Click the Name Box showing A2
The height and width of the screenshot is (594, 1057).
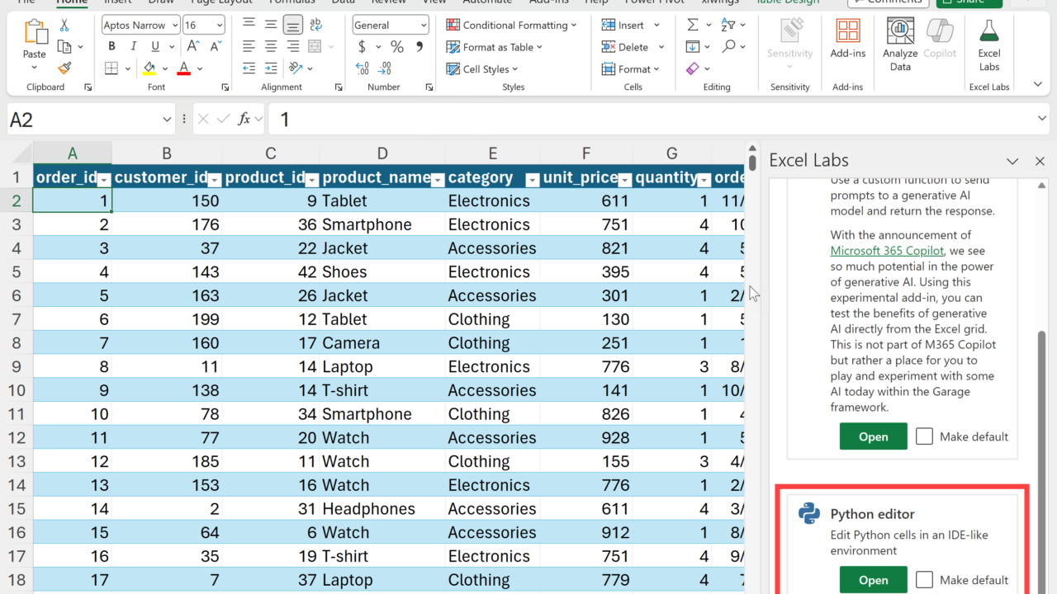point(83,120)
